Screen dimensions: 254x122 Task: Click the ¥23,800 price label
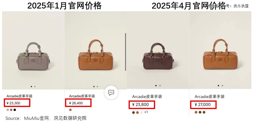[x=140, y=105]
